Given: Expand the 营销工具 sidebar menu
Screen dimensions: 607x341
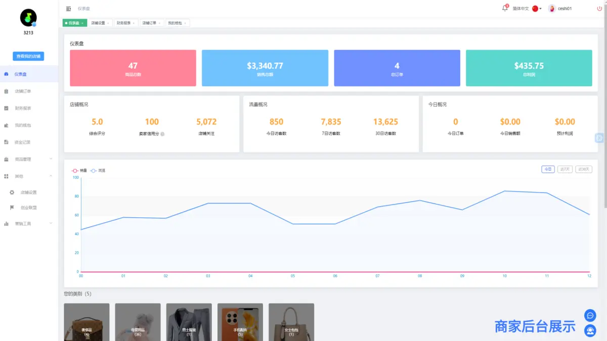Looking at the screenshot, I should 29,223.
